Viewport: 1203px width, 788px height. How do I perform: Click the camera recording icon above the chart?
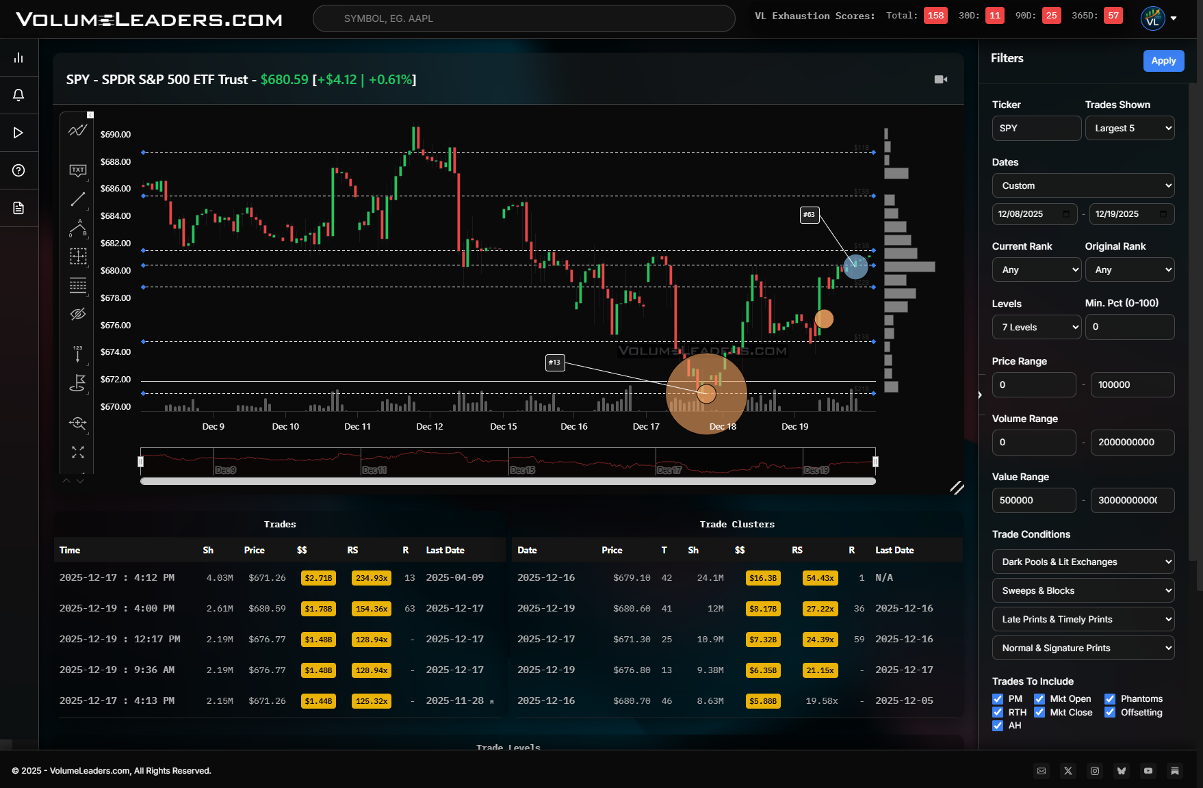(942, 79)
